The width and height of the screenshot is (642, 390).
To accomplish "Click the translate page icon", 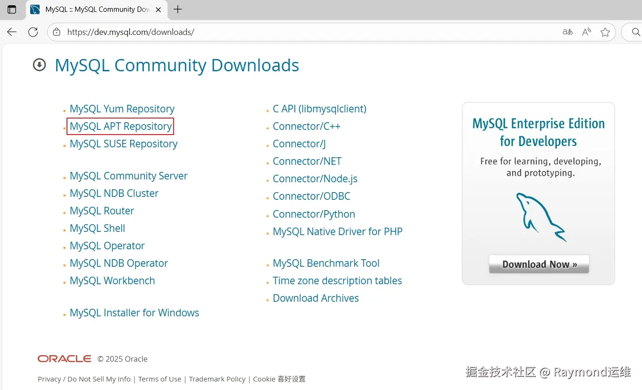I will (567, 32).
